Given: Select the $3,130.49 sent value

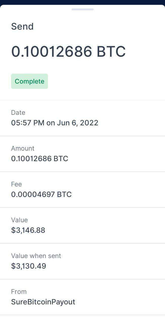Looking at the screenshot, I should (x=29, y=266).
